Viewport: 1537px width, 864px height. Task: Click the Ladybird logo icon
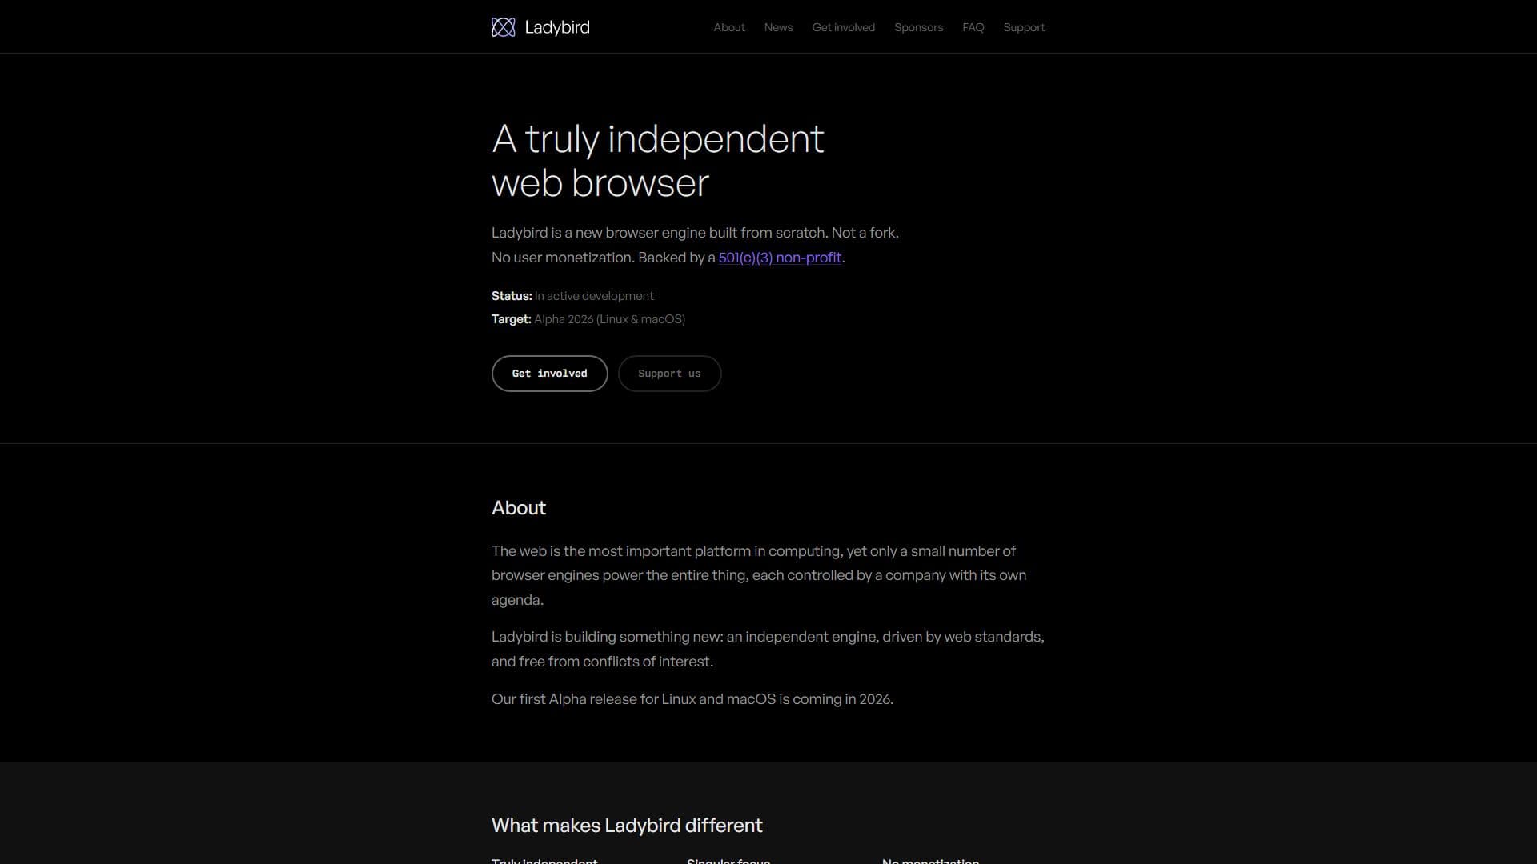pyautogui.click(x=503, y=27)
